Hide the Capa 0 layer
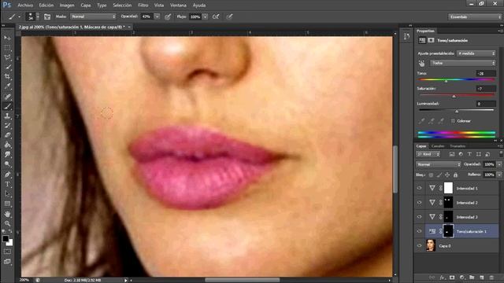504x283 pixels. coord(420,246)
